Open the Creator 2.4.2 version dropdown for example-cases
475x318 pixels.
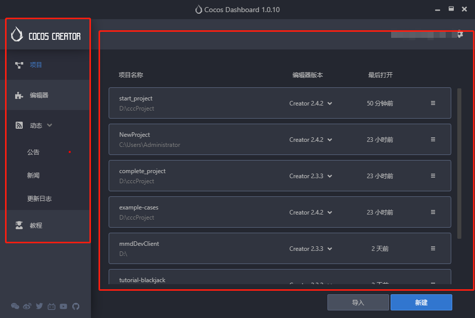coord(330,213)
